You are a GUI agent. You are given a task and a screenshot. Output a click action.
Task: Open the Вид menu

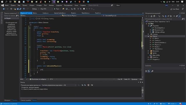point(19,5)
